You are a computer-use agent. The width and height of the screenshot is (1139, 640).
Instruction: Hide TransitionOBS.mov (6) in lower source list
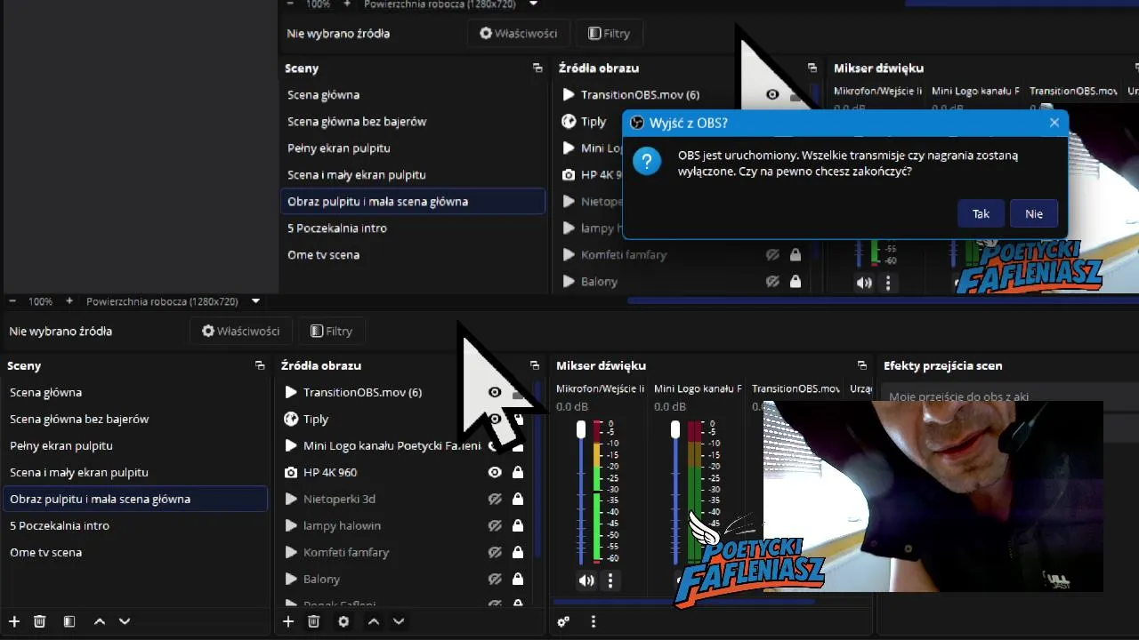coord(495,392)
